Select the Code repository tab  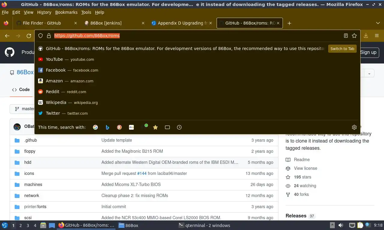21,90
